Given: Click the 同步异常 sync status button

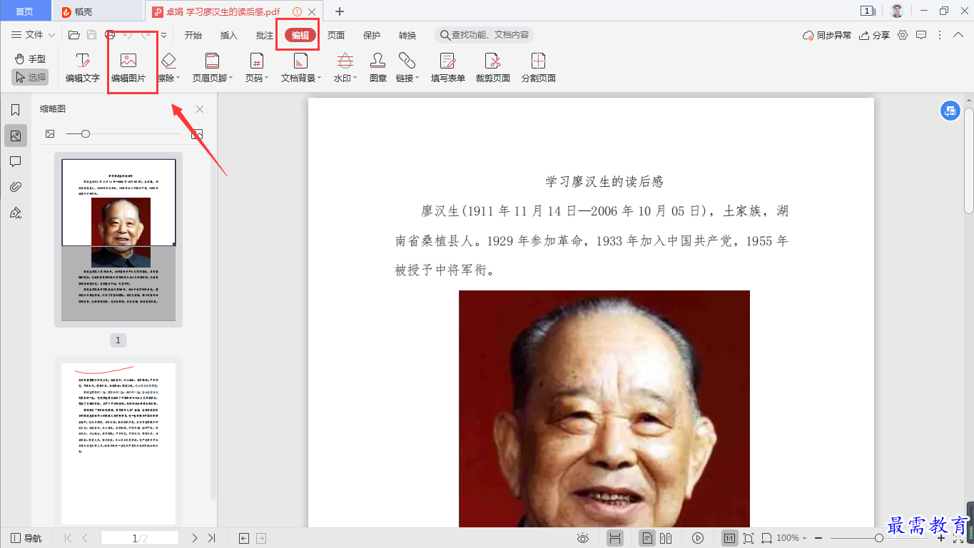Looking at the screenshot, I should click(827, 35).
